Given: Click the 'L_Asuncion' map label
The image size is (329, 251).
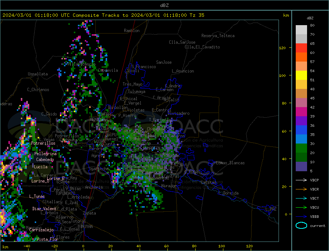Looking at the screenshot, I should click(x=183, y=71).
